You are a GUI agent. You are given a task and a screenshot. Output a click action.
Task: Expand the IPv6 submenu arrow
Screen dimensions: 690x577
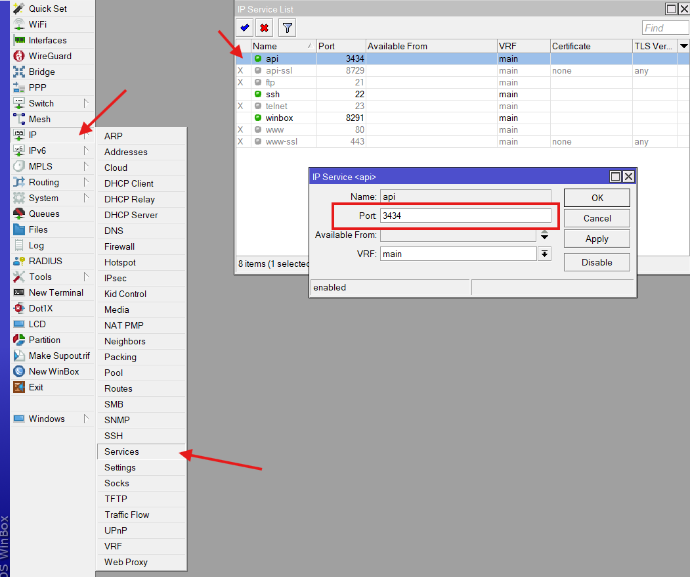(86, 150)
